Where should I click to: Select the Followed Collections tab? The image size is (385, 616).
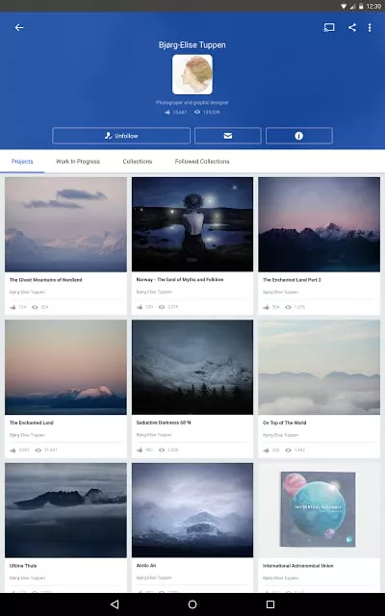point(202,161)
